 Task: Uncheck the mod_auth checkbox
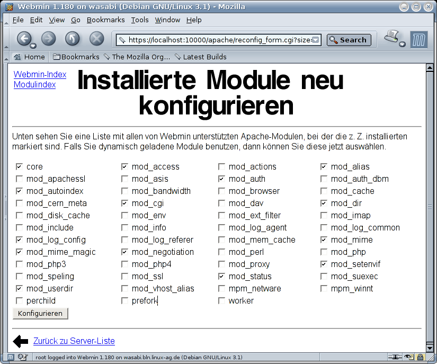(x=221, y=179)
